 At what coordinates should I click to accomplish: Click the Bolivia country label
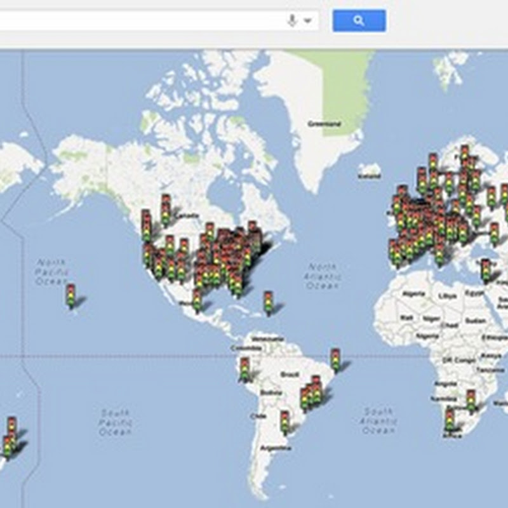tap(271, 392)
